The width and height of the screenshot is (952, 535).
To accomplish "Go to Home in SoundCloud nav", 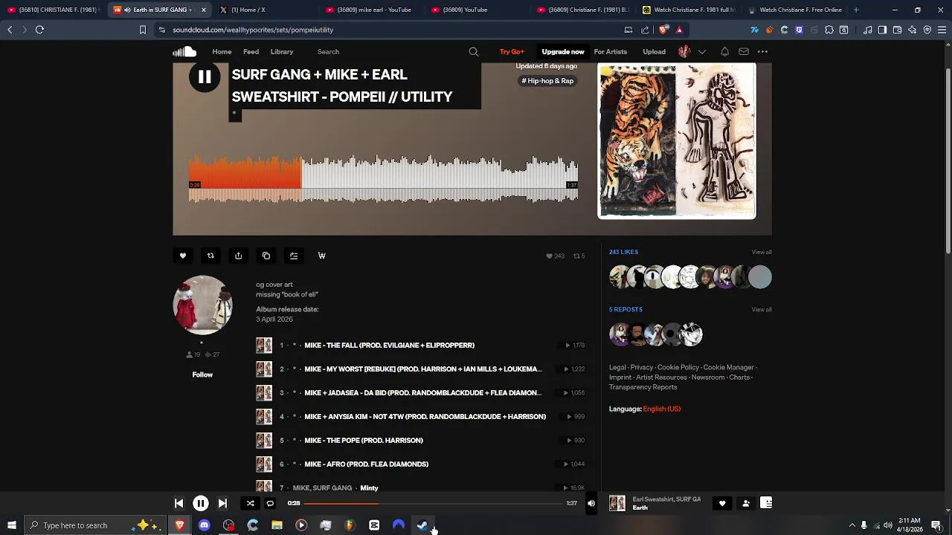I will pyautogui.click(x=222, y=52).
